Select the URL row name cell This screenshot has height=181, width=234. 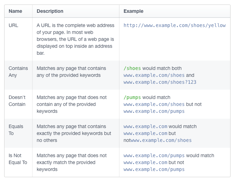point(13,25)
